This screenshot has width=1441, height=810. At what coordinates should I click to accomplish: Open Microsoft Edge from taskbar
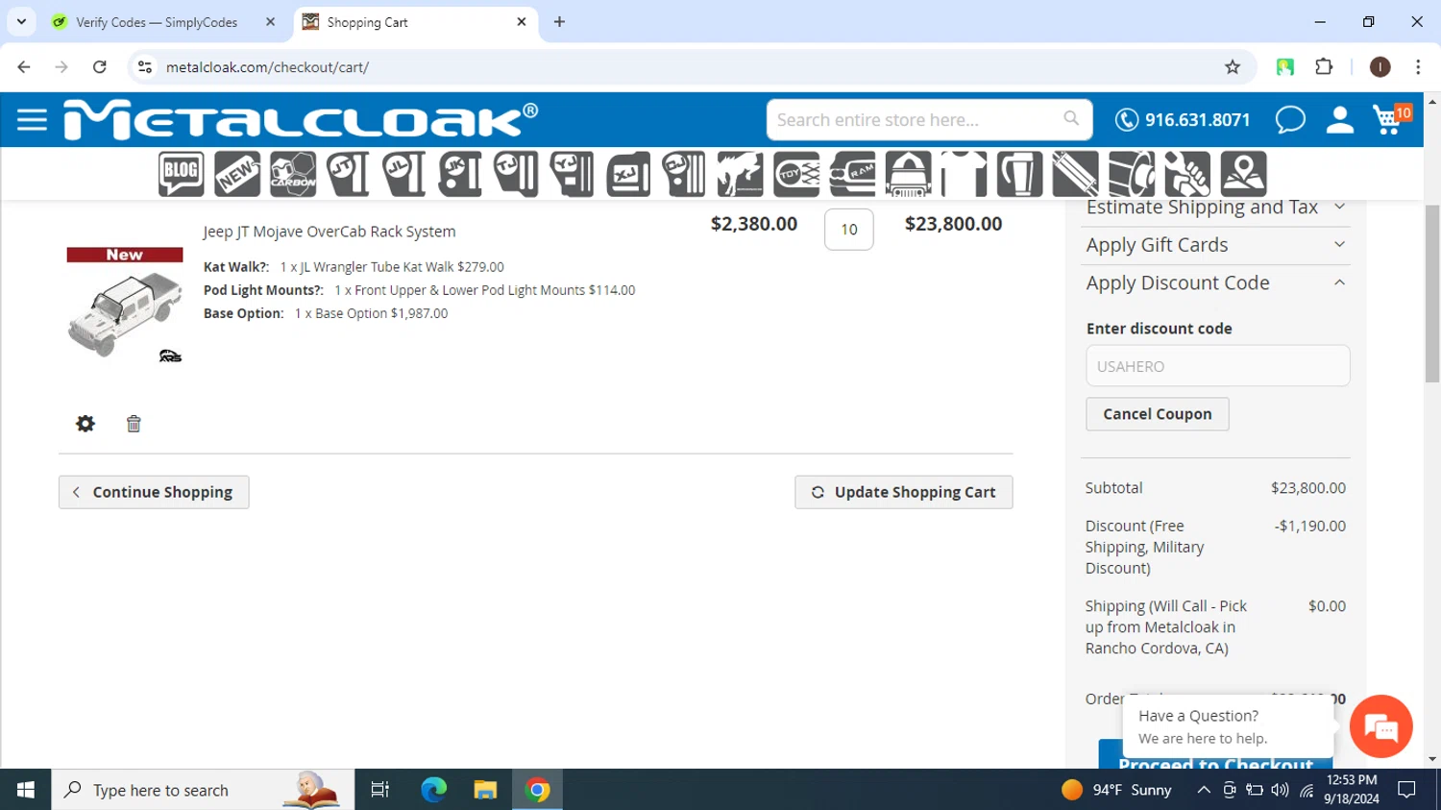[x=434, y=790]
